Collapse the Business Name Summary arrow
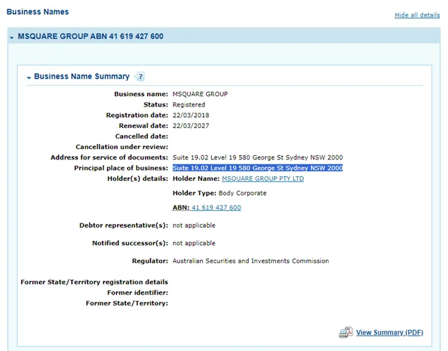The image size is (448, 351). pyautogui.click(x=29, y=77)
